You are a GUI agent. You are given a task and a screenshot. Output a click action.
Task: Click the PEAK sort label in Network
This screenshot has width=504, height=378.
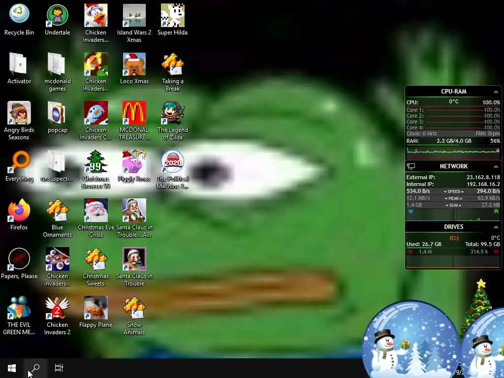pos(453,198)
